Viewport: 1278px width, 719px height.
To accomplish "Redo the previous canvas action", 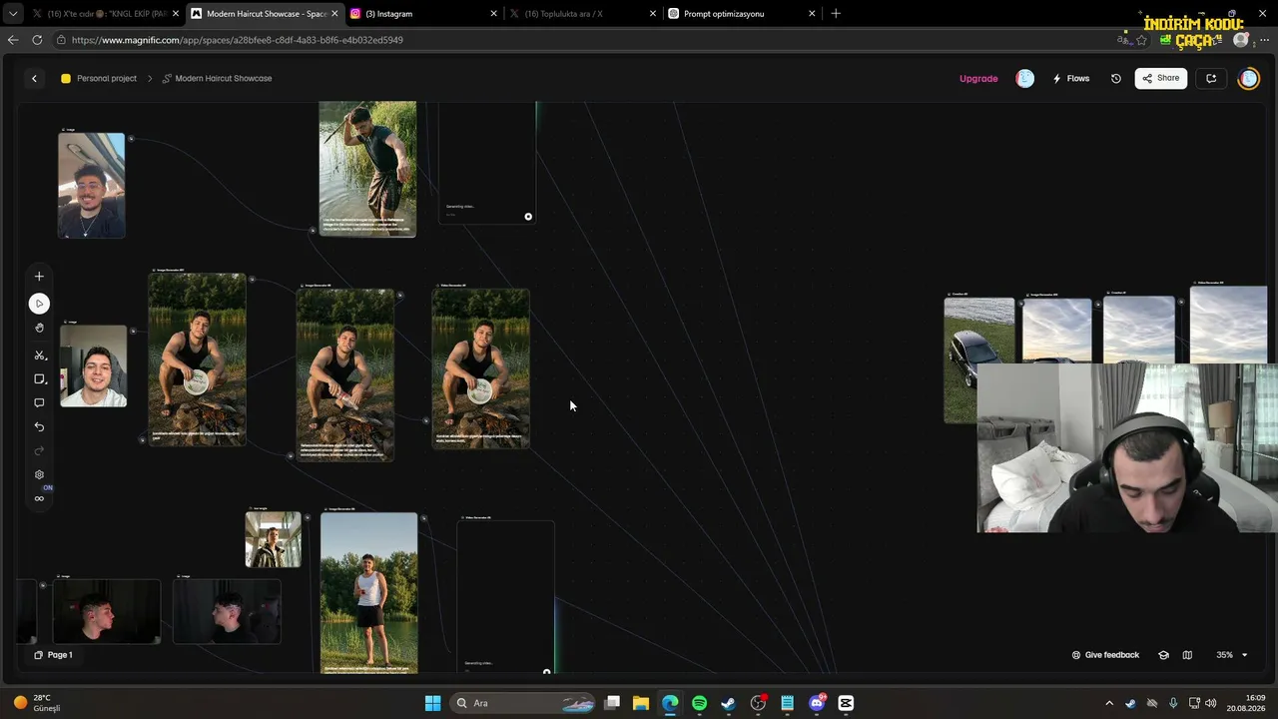I will click(x=39, y=451).
